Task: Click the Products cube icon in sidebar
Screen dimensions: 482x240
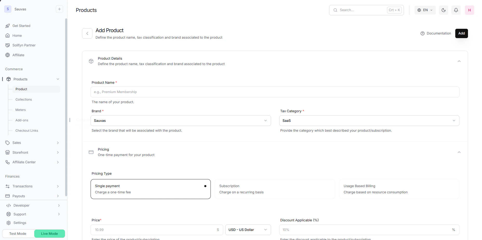Action: [x=9, y=79]
